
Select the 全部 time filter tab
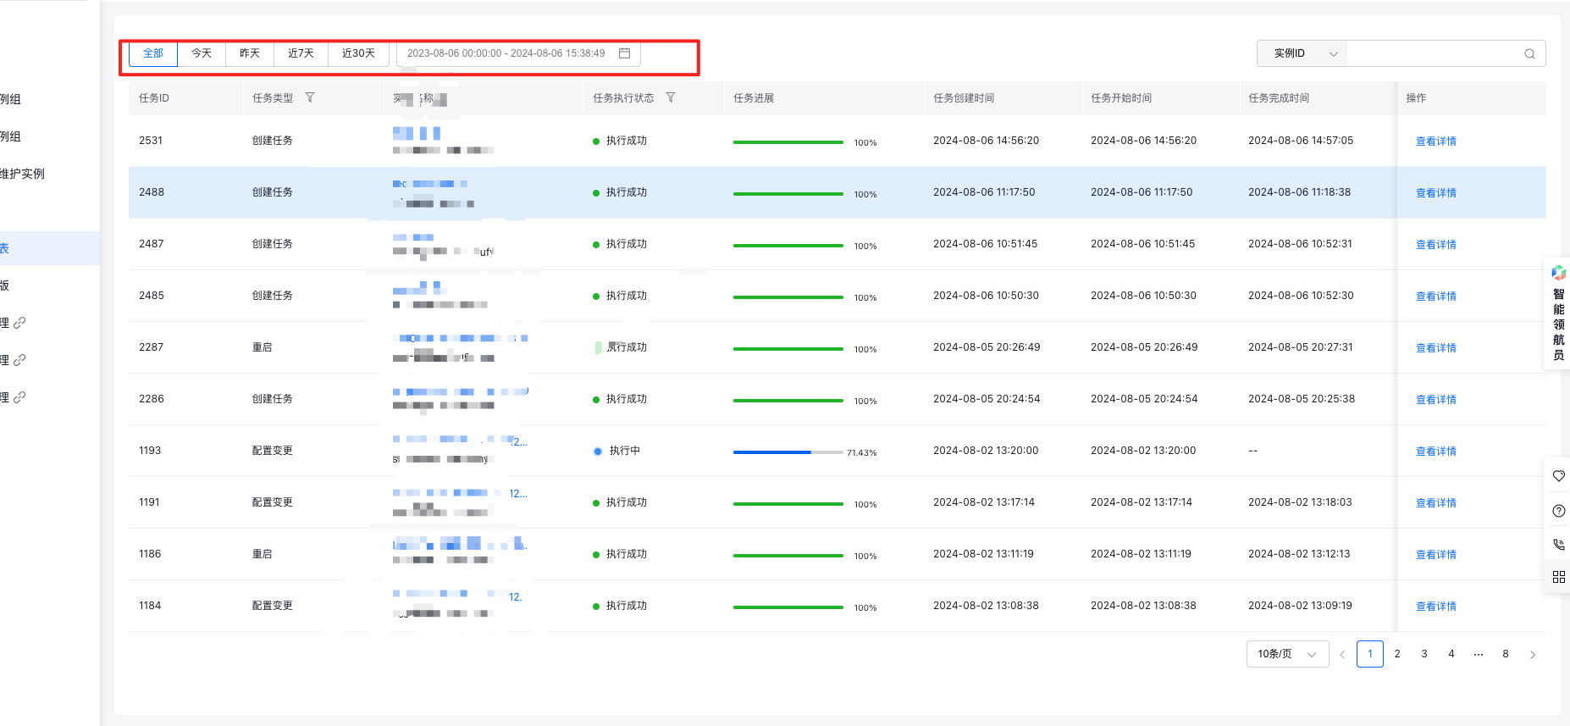[153, 53]
